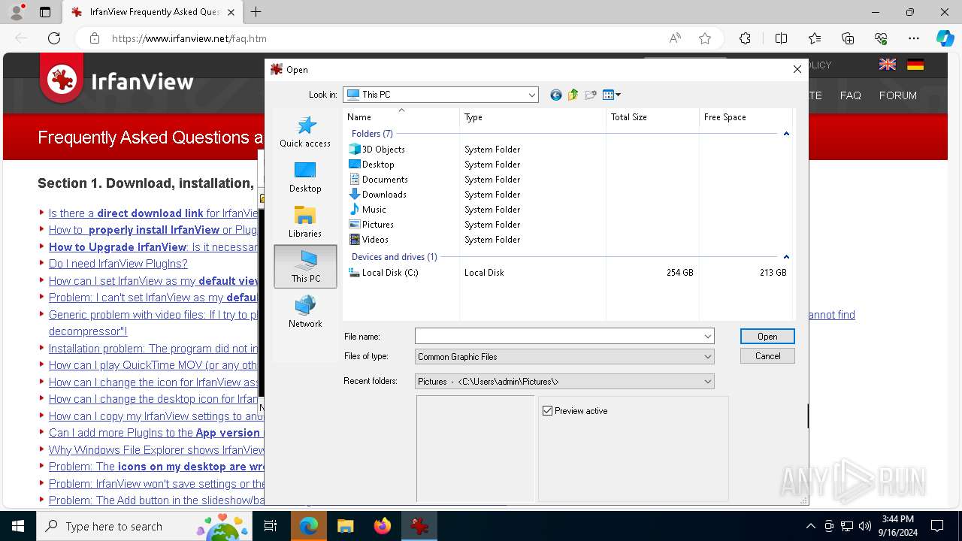Open Edge Collections icon
This screenshot has height=541, width=962.
[x=848, y=38]
